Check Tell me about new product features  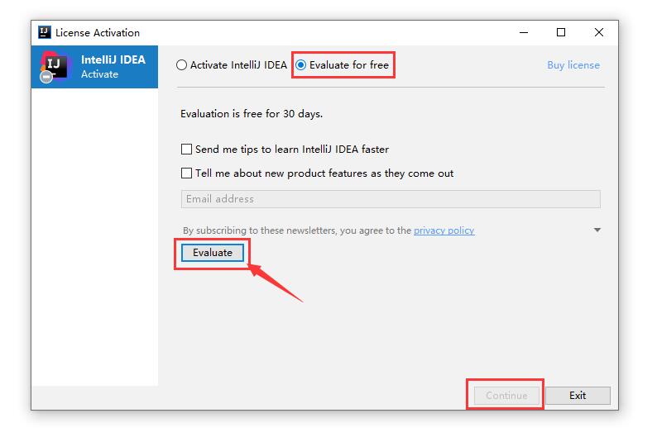tap(186, 173)
